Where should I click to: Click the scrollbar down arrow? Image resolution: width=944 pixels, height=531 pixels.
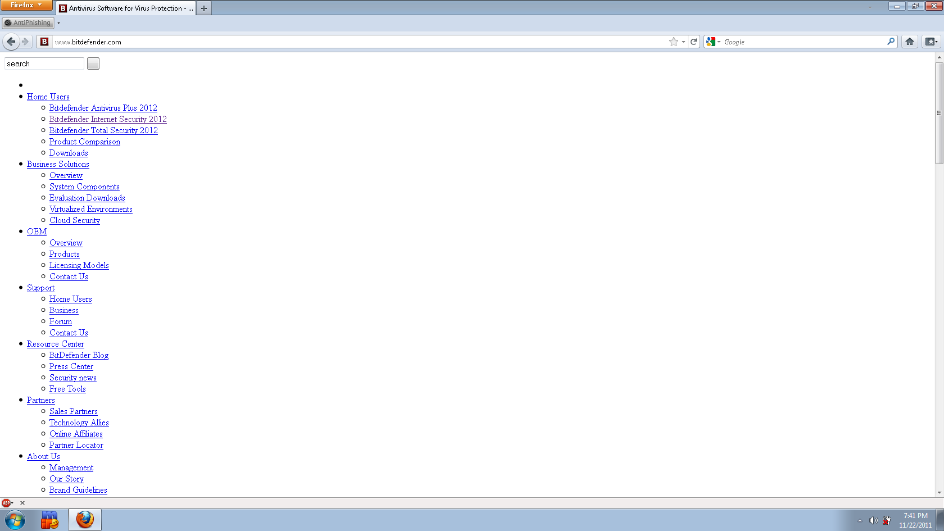939,493
